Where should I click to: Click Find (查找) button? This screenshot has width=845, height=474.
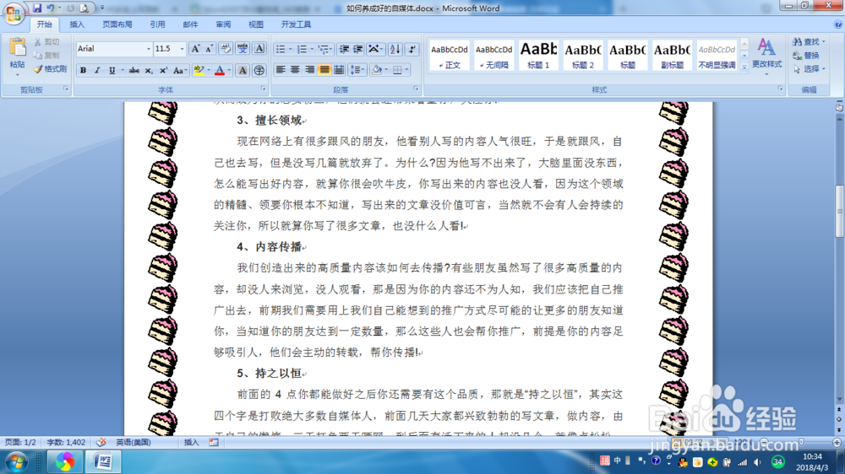point(809,41)
